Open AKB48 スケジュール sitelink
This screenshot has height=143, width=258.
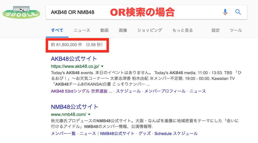128,91
